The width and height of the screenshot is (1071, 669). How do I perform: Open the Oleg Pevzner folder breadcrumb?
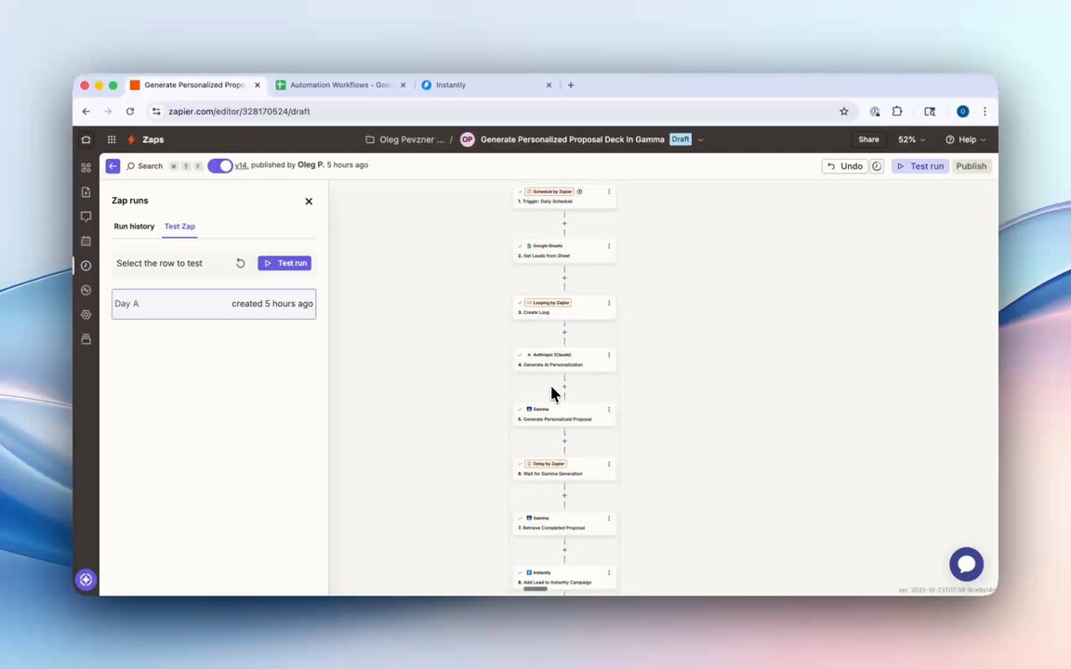405,139
